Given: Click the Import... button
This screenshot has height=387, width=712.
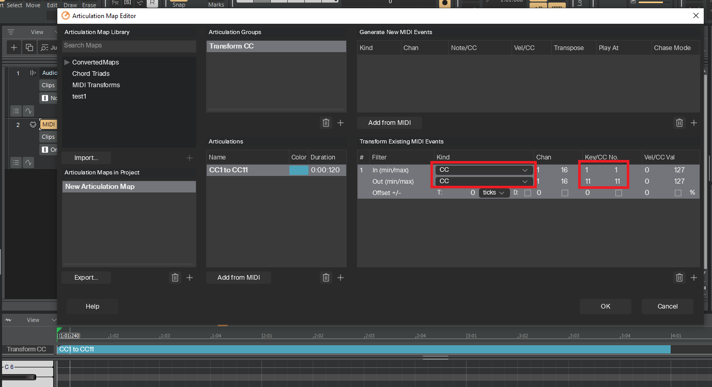Looking at the screenshot, I should coord(86,158).
